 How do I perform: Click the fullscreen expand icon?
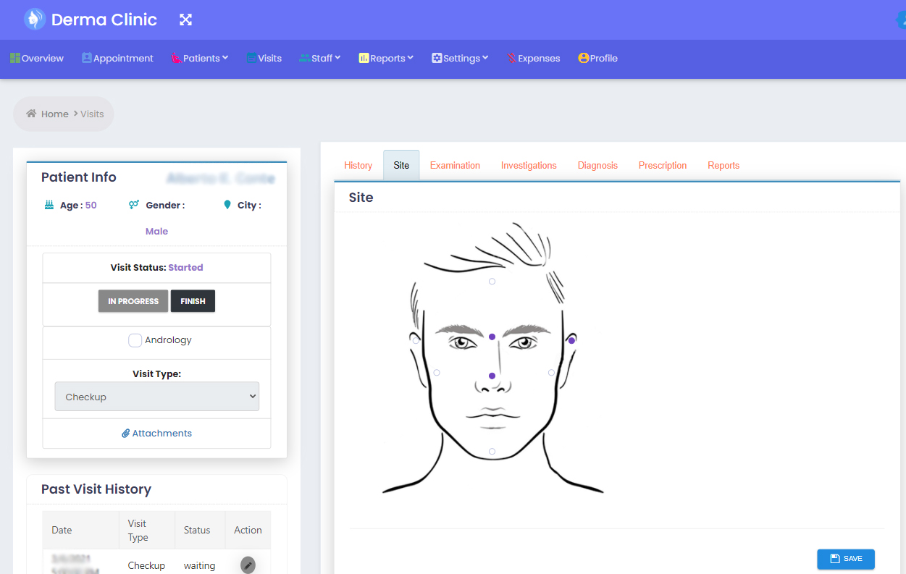(185, 20)
